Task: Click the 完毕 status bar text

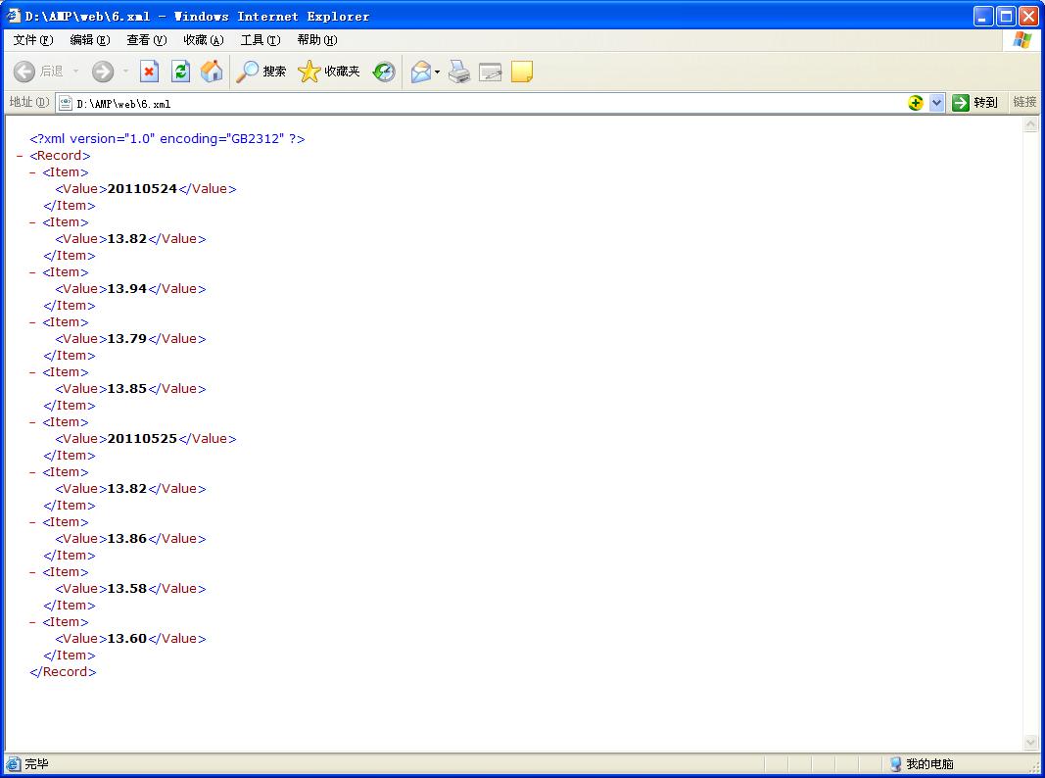Action: click(36, 764)
